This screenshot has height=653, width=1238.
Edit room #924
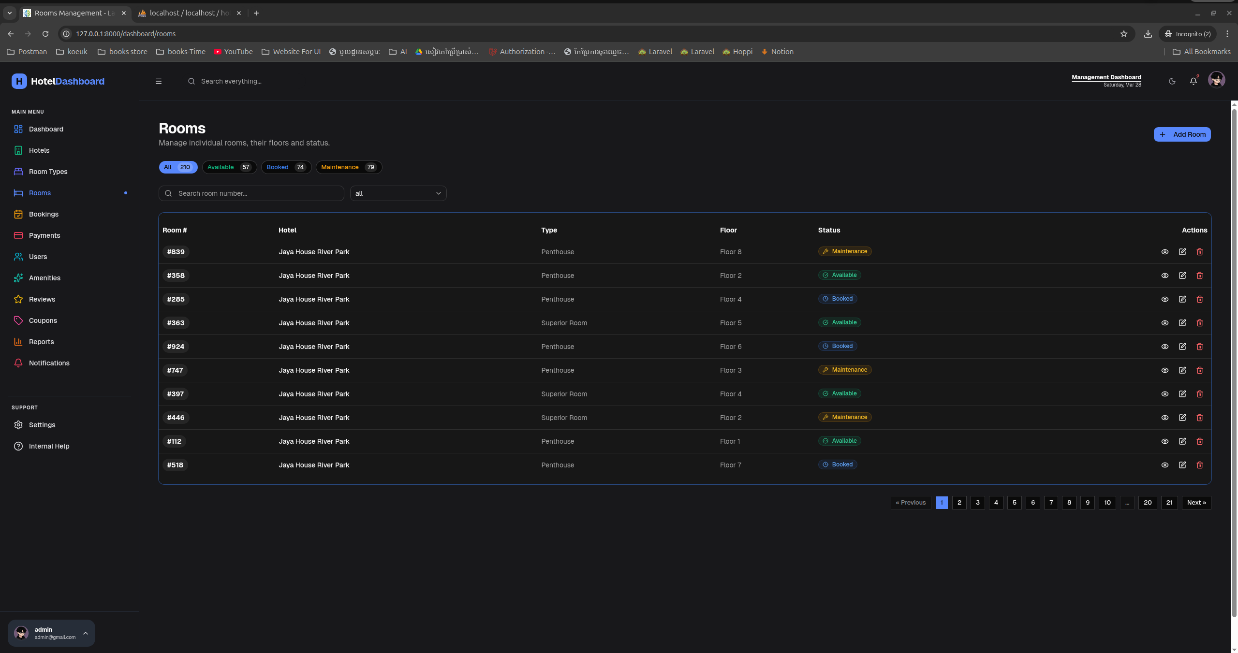tap(1182, 347)
